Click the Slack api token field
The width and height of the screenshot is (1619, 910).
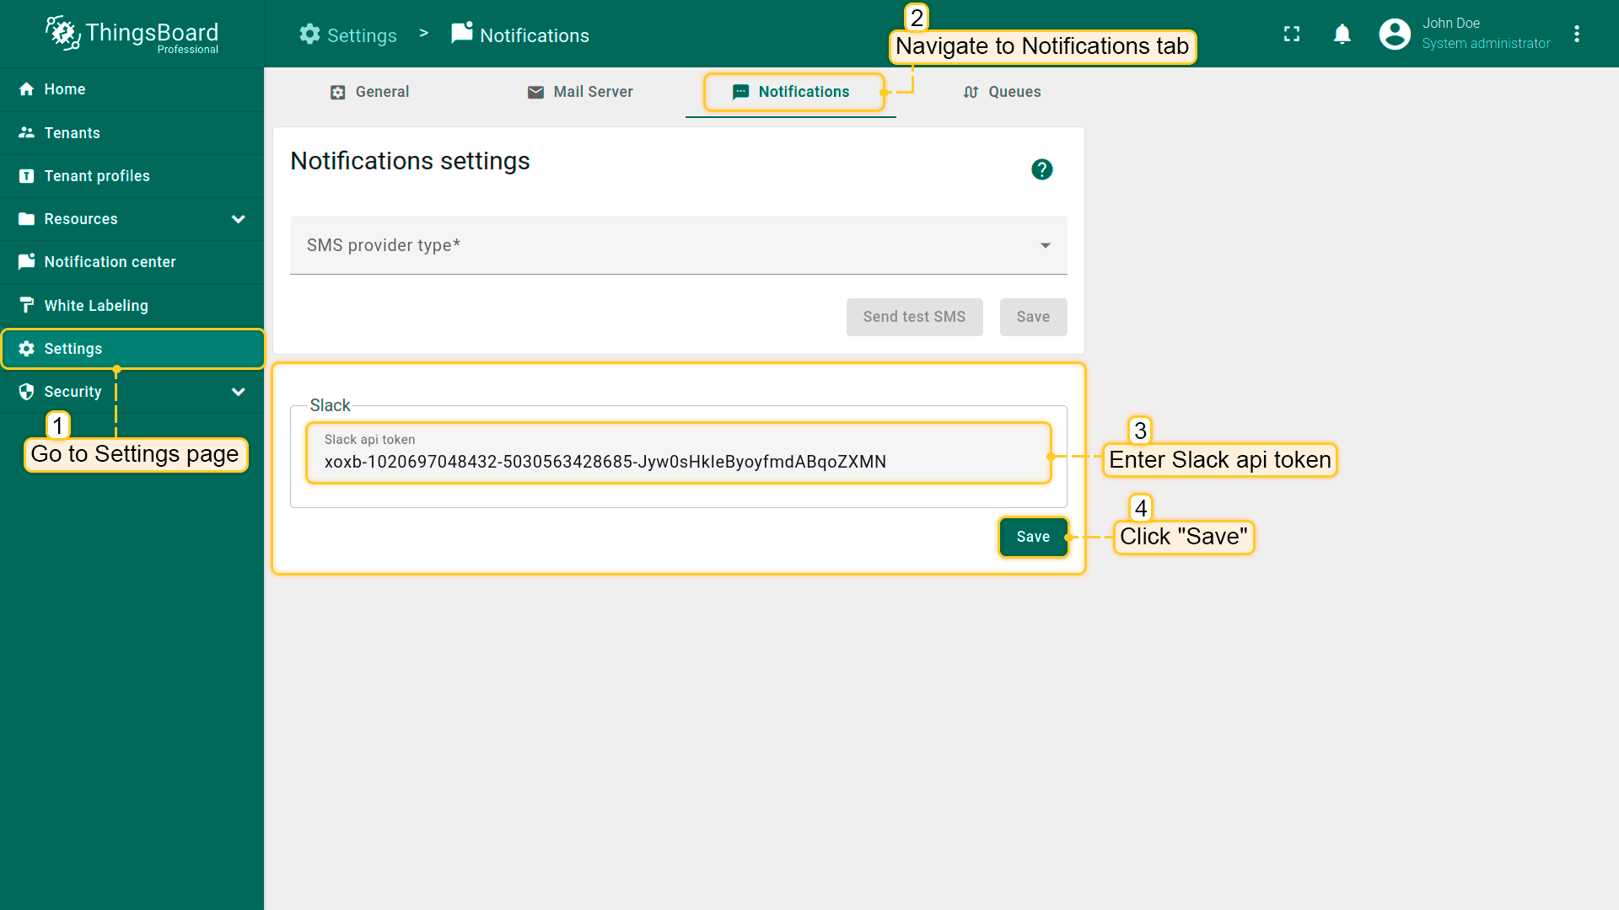point(678,461)
